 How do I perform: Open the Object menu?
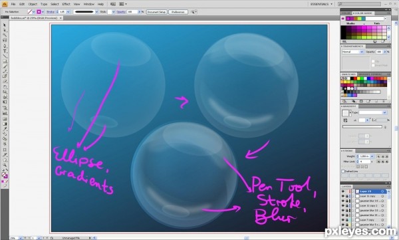[33, 4]
